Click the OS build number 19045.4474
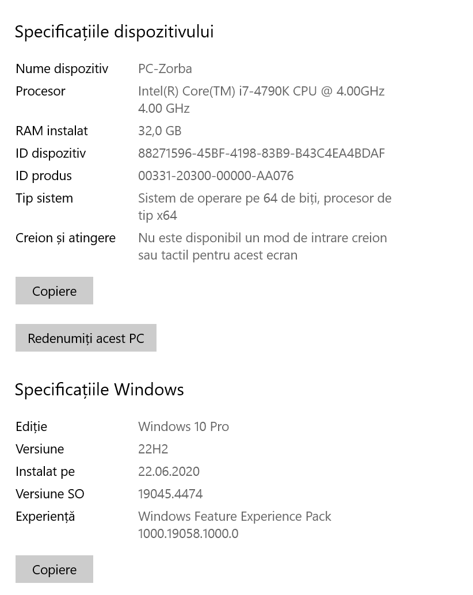Screen dimensions: 473x595 [x=170, y=494]
